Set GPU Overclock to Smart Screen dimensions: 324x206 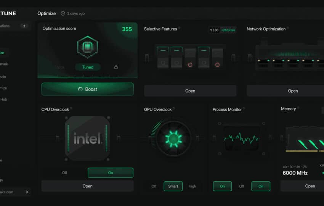[173, 186]
